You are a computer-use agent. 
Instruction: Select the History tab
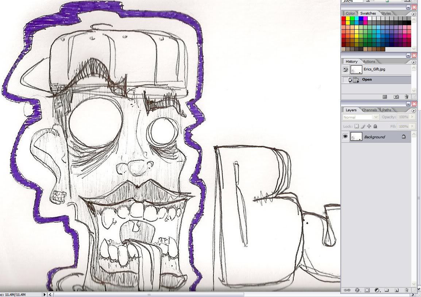pyautogui.click(x=351, y=62)
